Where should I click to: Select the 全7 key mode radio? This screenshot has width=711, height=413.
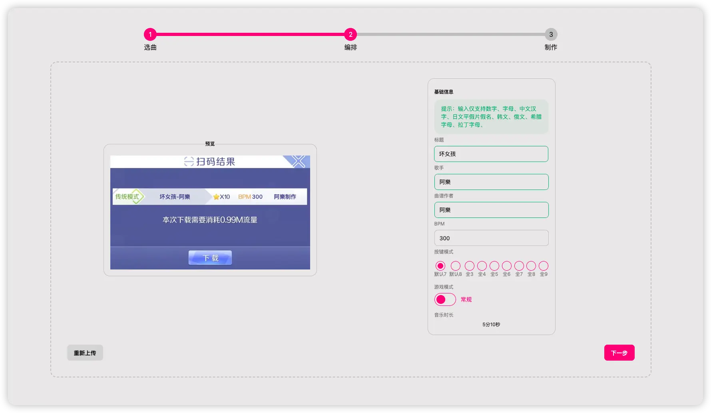point(519,266)
